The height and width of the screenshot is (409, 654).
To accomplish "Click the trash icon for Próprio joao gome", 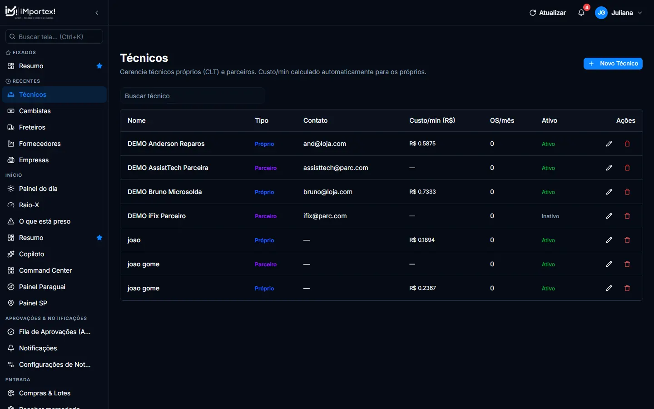I will [627, 288].
